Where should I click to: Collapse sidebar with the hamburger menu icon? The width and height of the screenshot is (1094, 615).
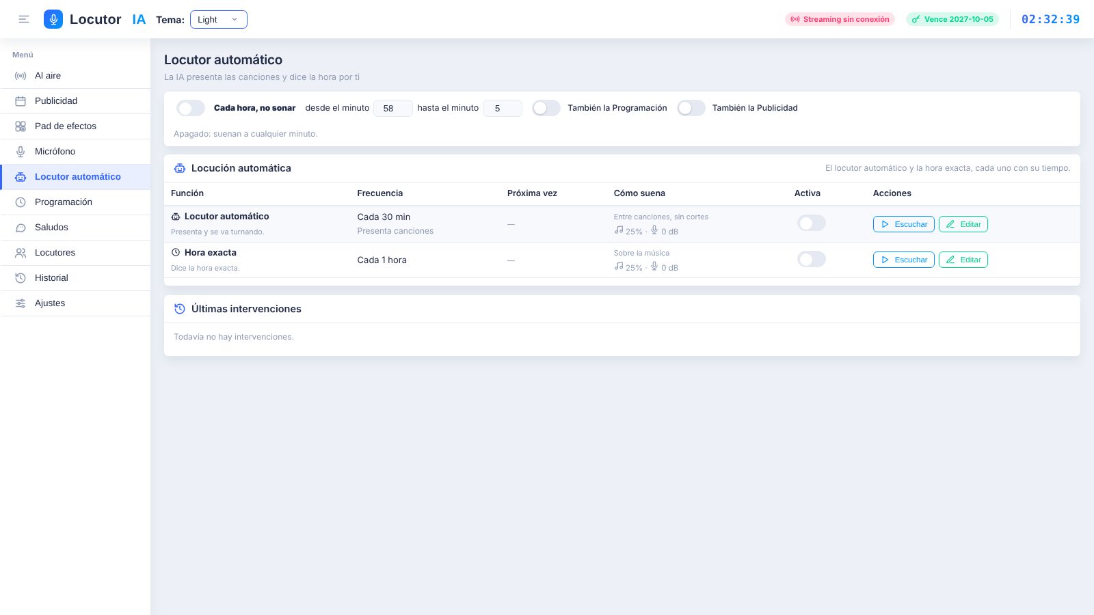coord(24,19)
